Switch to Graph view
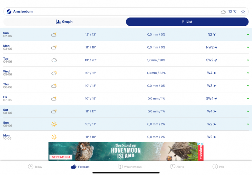 (x=64, y=22)
